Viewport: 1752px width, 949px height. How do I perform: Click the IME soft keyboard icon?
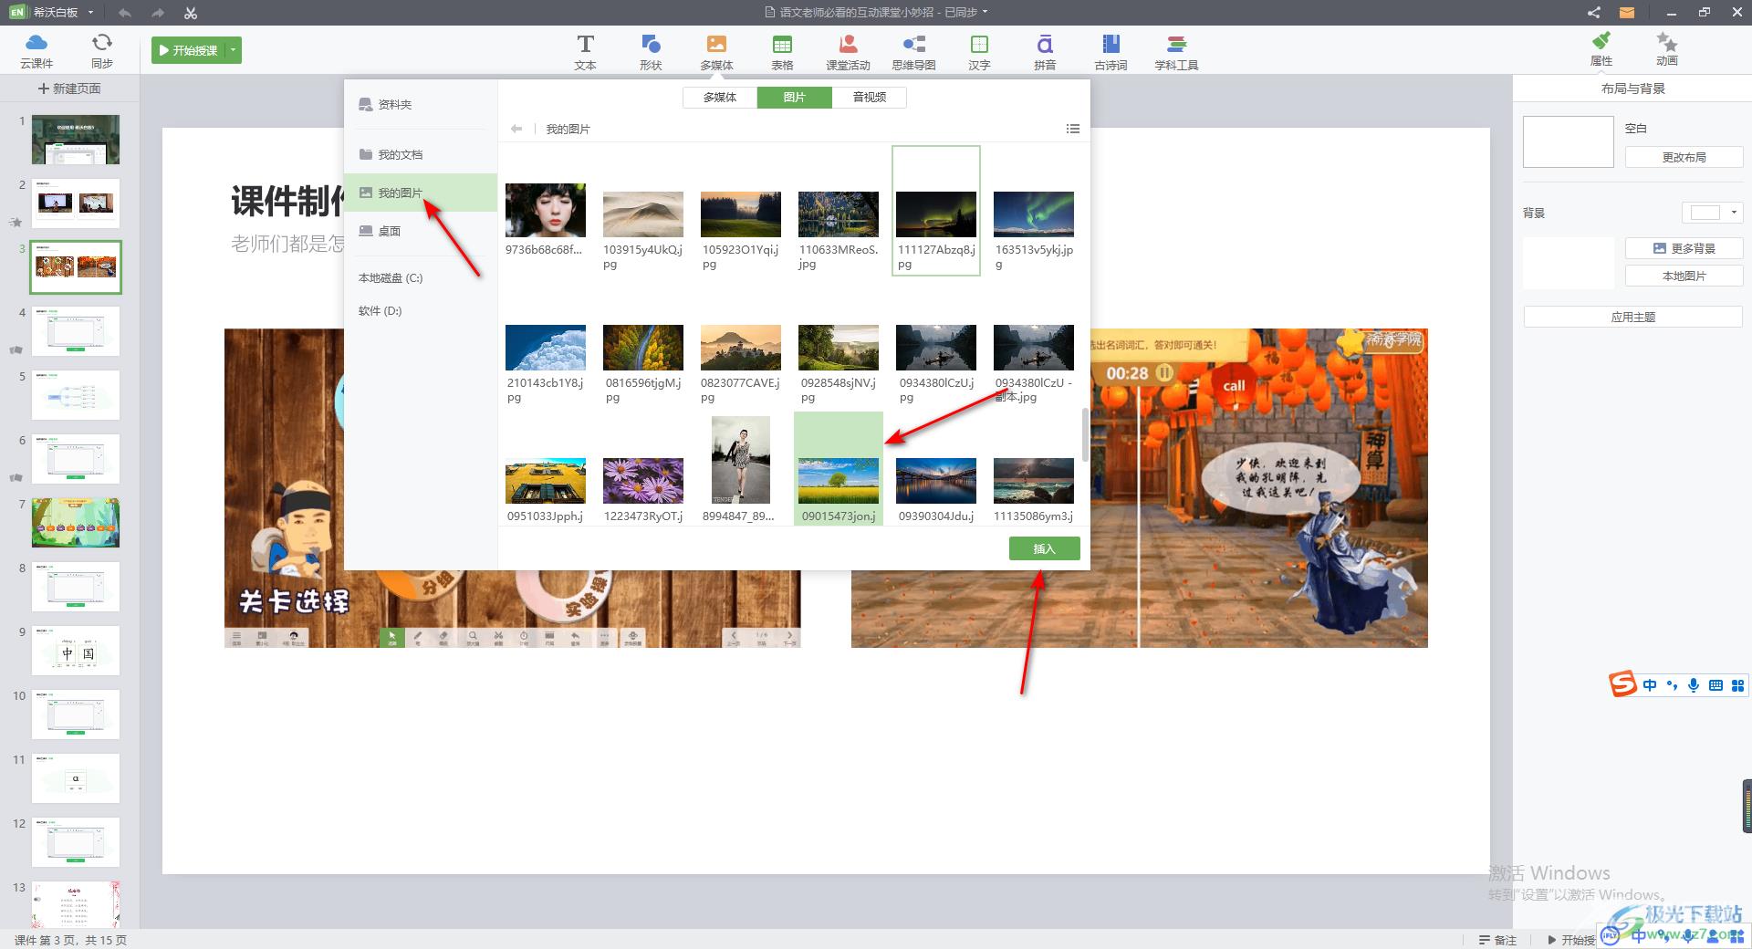[1715, 685]
